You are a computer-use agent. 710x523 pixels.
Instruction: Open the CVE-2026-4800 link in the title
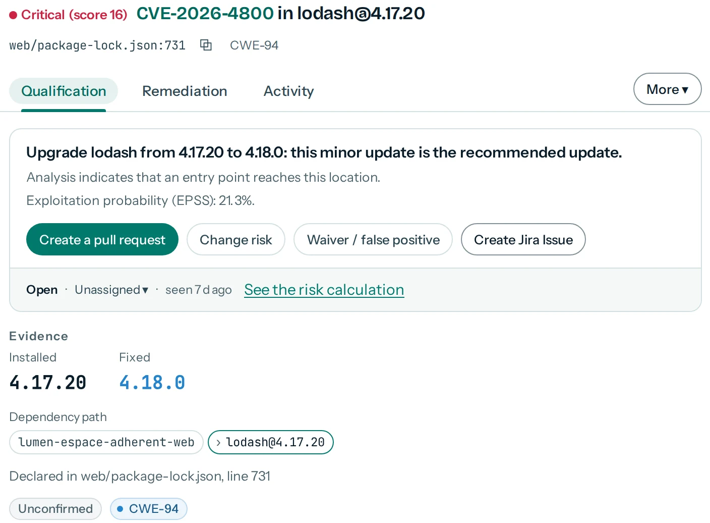click(x=205, y=13)
